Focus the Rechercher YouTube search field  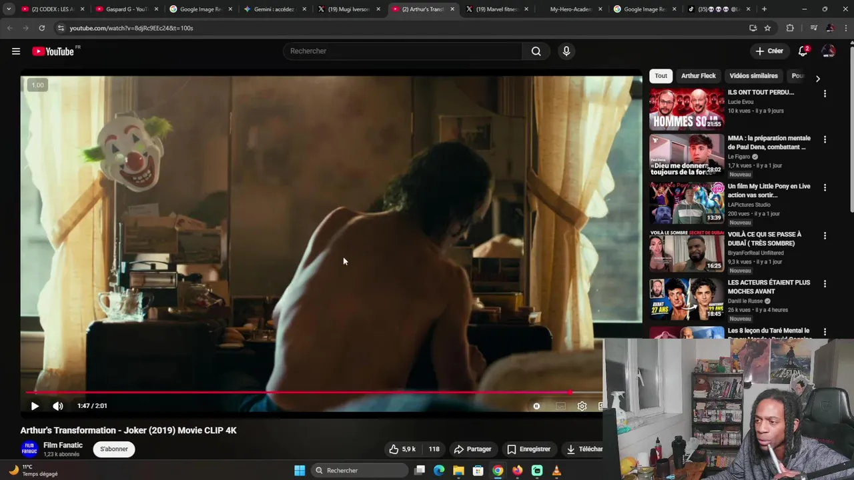point(402,51)
